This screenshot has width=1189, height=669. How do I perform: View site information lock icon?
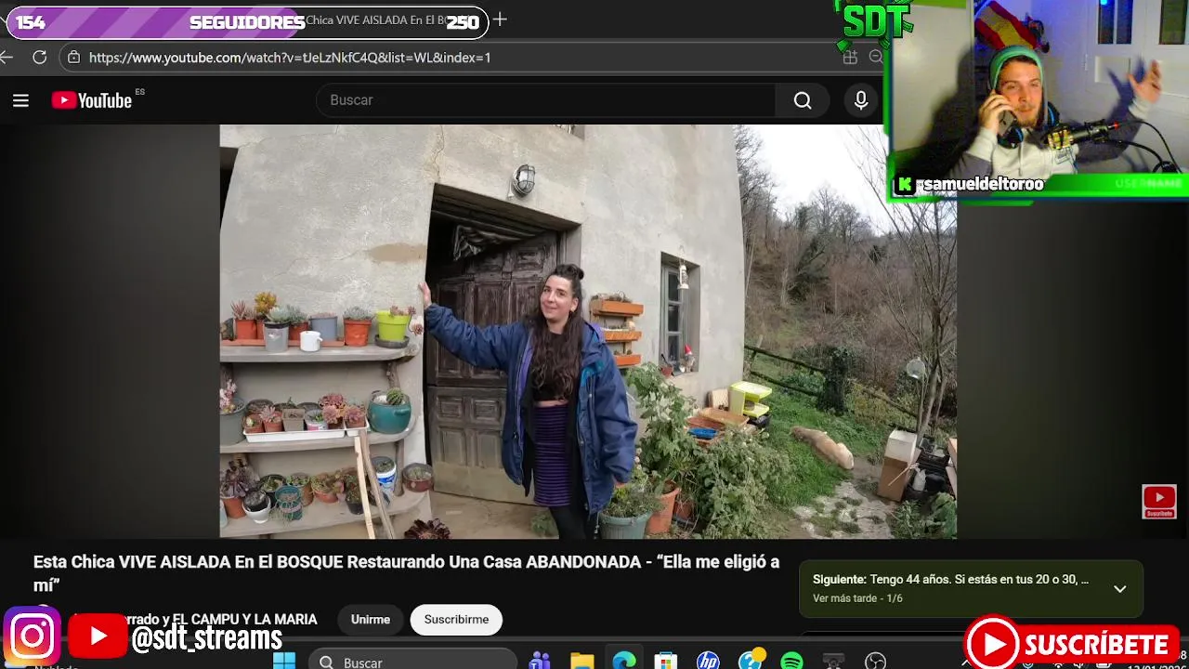click(x=74, y=58)
